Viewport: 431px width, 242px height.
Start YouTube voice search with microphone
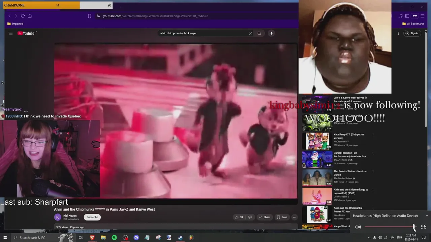271,33
